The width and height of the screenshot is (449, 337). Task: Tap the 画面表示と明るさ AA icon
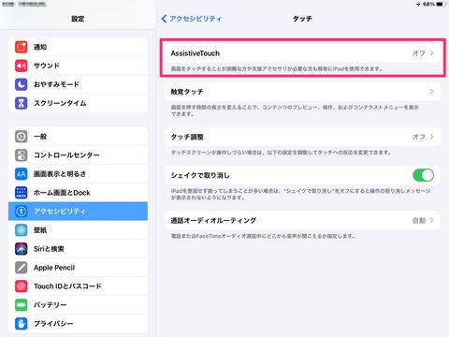[x=22, y=174]
